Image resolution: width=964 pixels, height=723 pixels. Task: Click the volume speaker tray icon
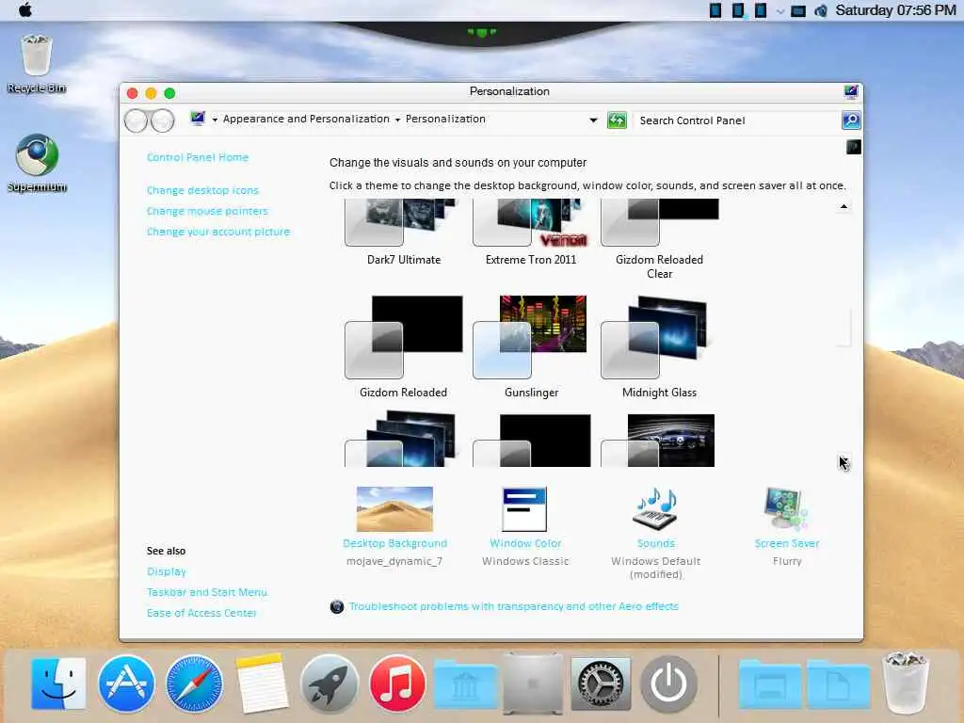[x=821, y=10]
